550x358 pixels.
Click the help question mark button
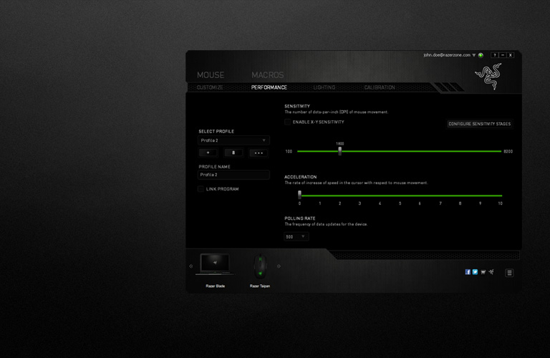pos(494,55)
